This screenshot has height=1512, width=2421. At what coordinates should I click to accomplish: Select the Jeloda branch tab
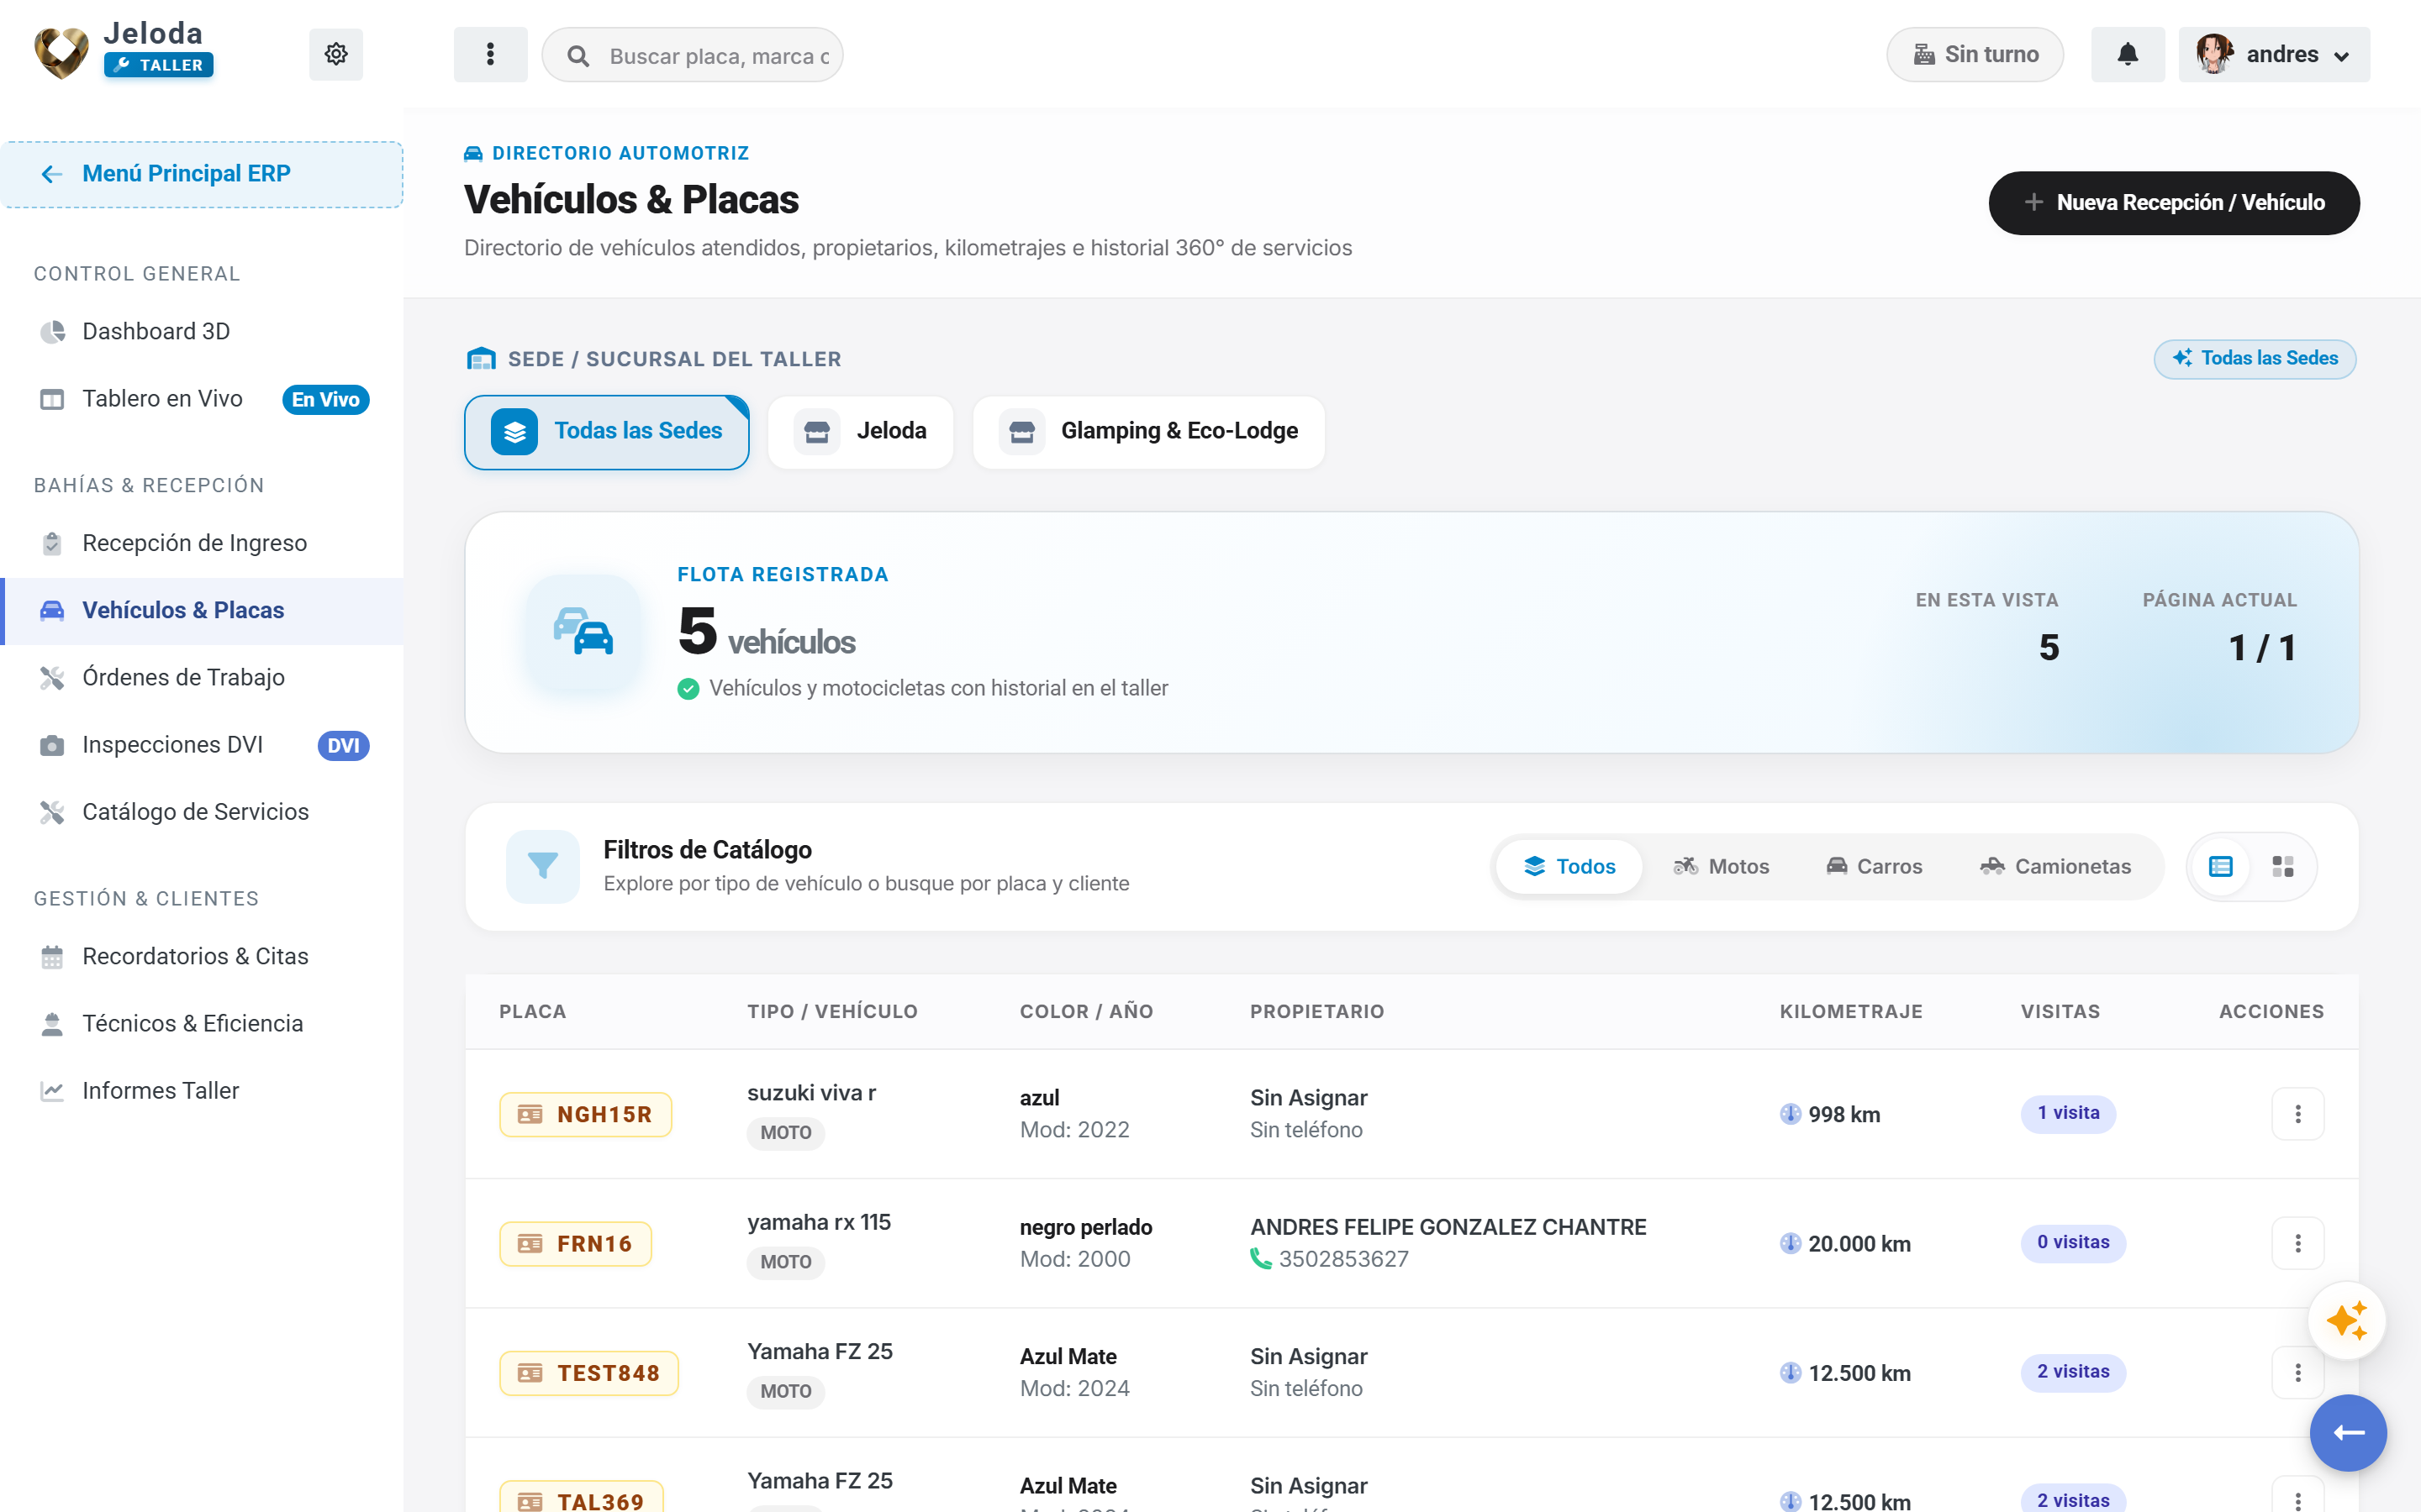point(860,432)
